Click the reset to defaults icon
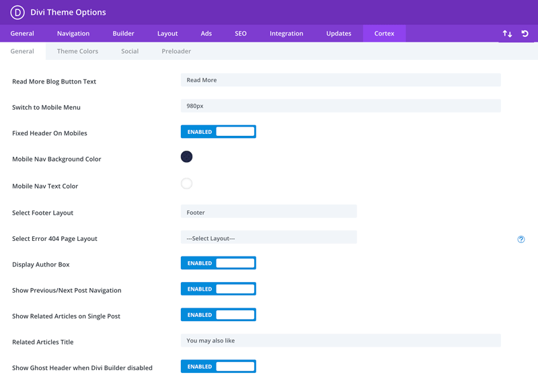538x389 pixels. click(x=525, y=34)
